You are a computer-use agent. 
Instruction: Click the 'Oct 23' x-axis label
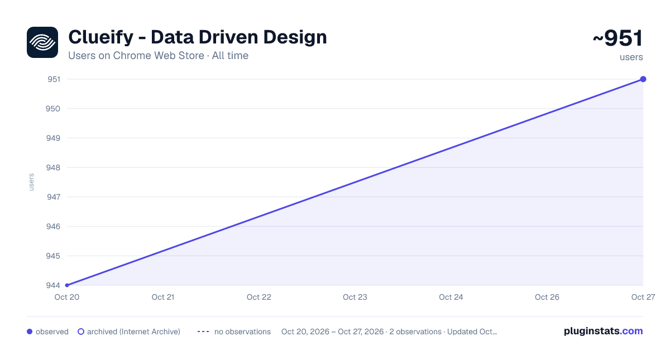pyautogui.click(x=355, y=297)
